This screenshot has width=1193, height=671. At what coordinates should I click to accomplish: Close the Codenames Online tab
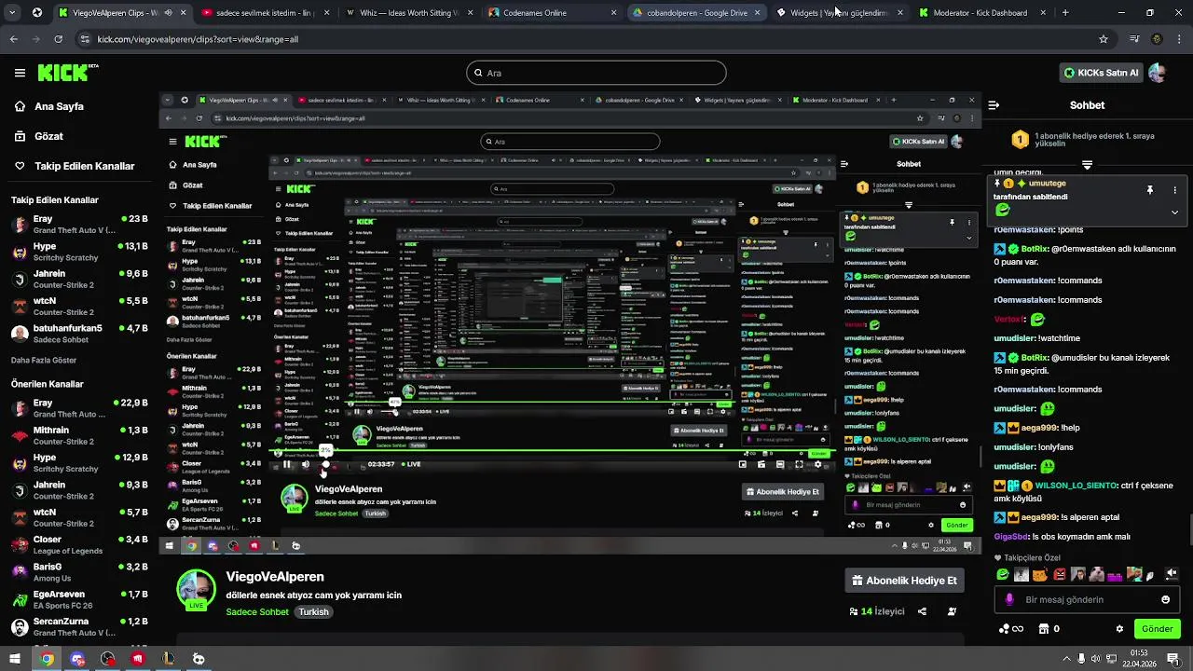tap(613, 13)
